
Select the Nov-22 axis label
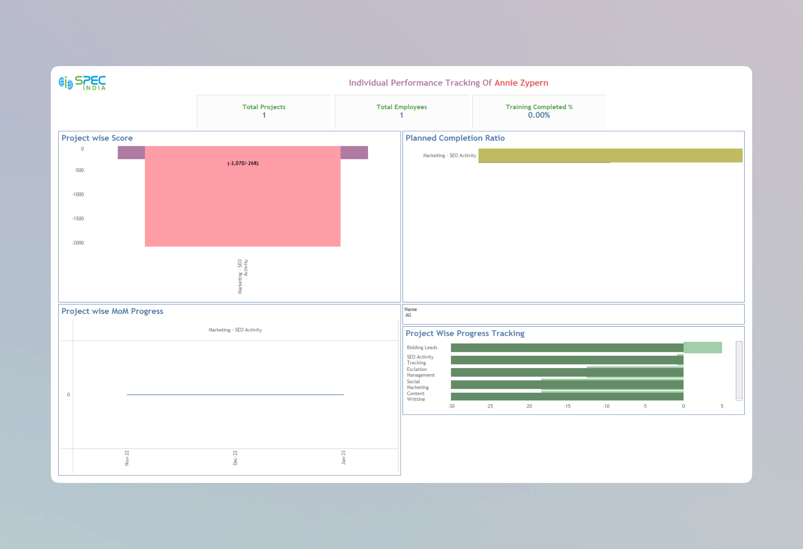pos(127,458)
